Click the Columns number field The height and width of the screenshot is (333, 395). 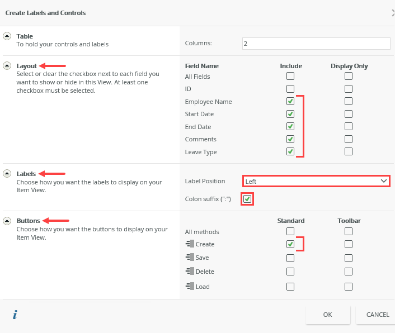pyautogui.click(x=316, y=44)
